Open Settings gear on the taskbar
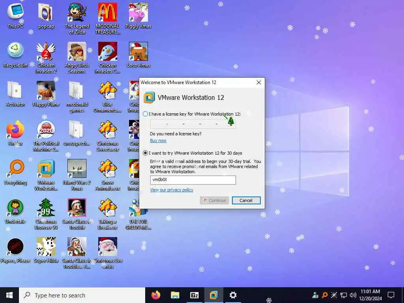Screen dimensions: 404x303 pyautogui.click(x=233, y=295)
